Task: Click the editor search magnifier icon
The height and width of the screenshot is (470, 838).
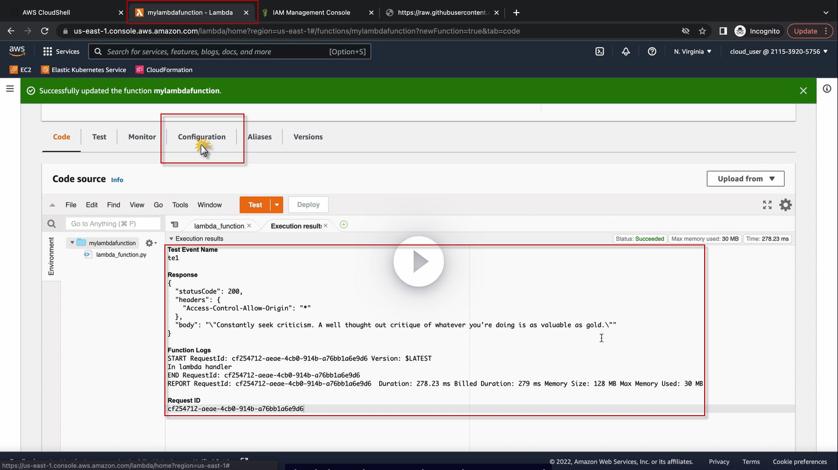Action: tap(51, 224)
